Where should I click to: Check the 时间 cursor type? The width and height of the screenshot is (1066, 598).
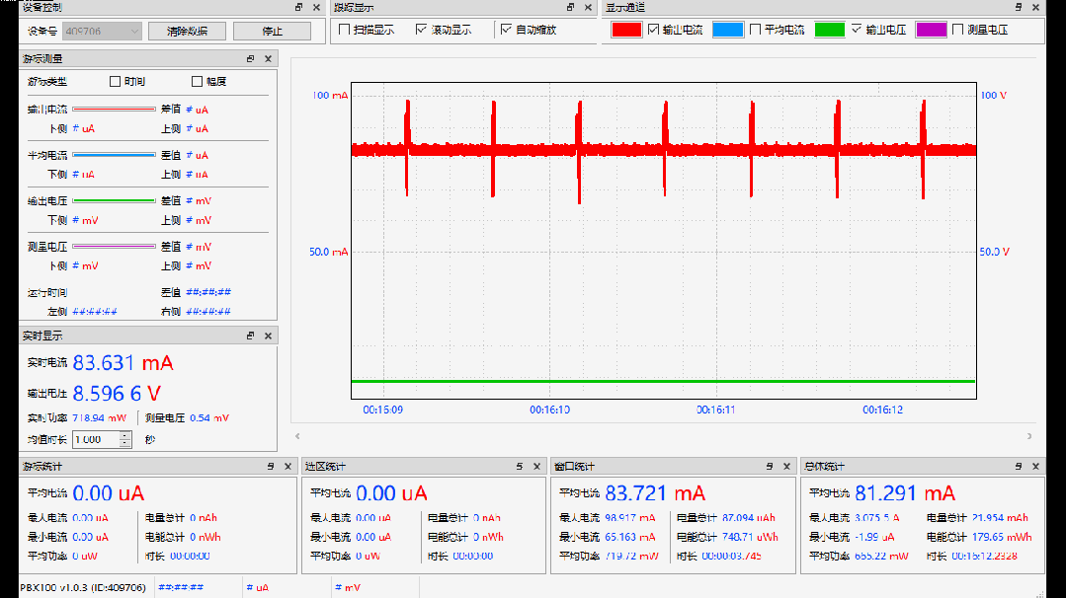115,82
